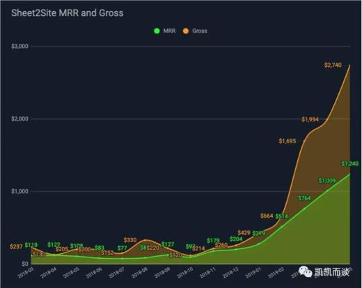Select the $1,240 MRR data label
362x288 pixels.
pos(349,163)
